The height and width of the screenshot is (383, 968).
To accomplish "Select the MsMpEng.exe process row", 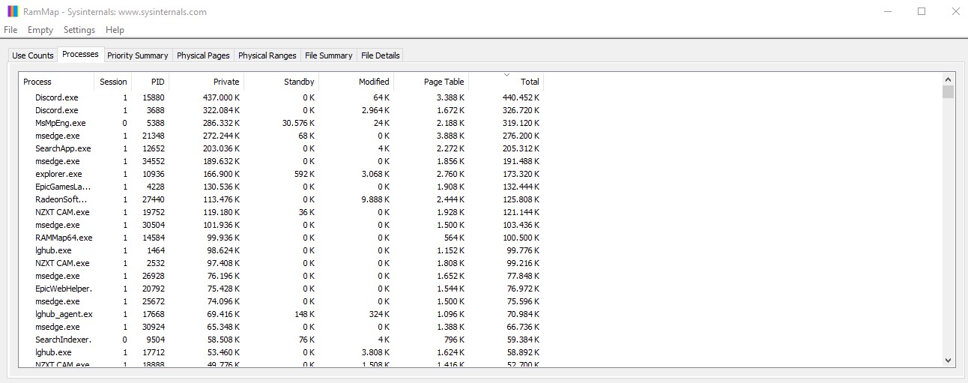I will click(282, 123).
